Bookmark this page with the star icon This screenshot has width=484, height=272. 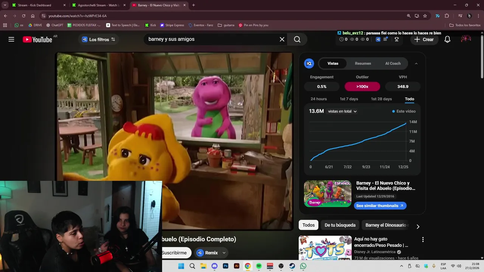click(x=425, y=16)
